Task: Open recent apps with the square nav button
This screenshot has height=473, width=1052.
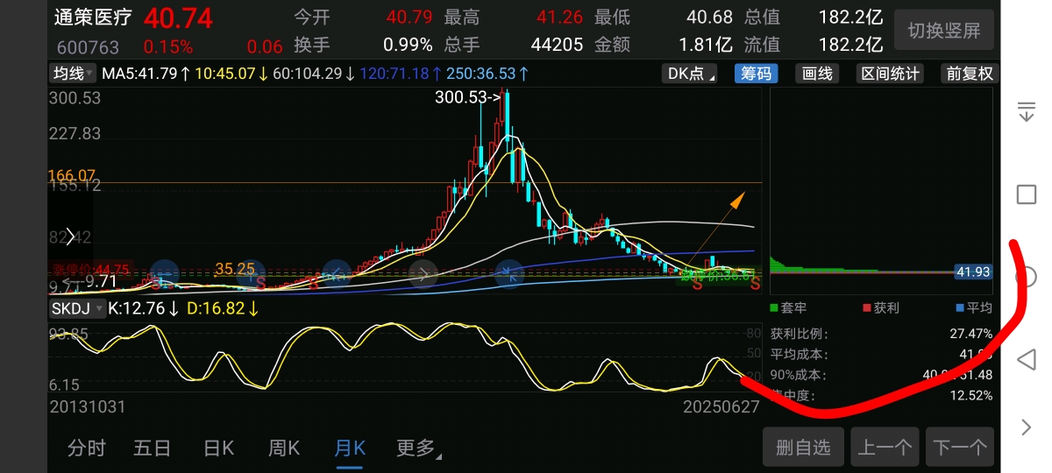Action: (1027, 194)
